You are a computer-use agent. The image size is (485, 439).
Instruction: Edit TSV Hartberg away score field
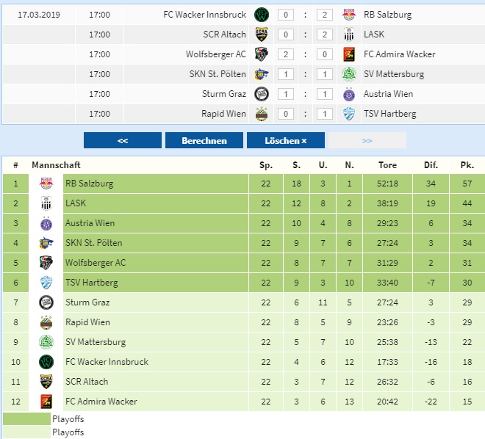(x=325, y=114)
